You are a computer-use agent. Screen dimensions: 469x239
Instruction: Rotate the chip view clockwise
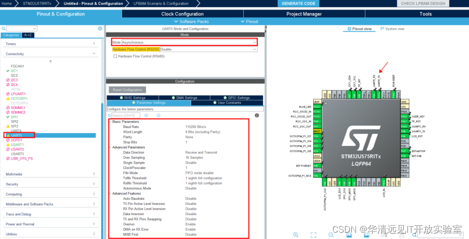click(x=349, y=235)
